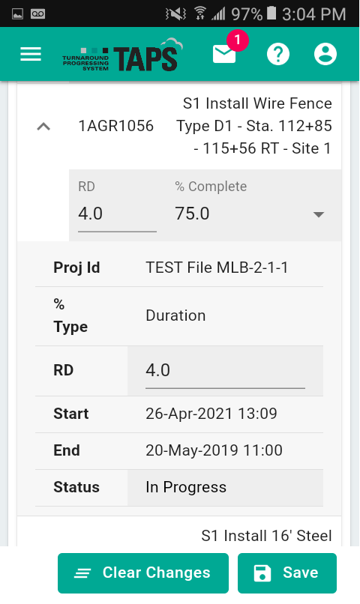Tap the voicemail status bar icon
This screenshot has width=360, height=604.
37,14
